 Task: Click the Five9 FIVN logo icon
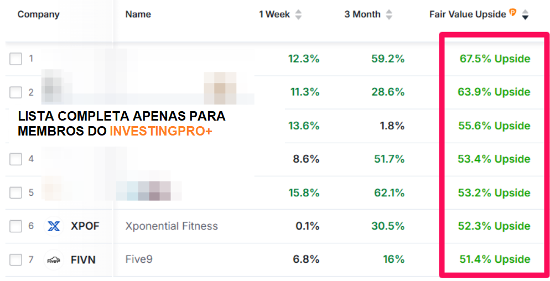click(54, 260)
